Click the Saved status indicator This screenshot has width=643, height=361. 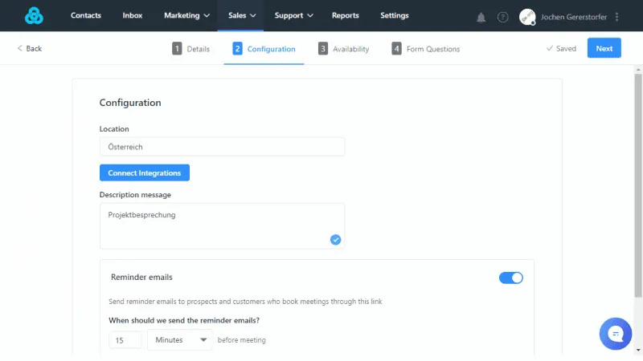[561, 48]
